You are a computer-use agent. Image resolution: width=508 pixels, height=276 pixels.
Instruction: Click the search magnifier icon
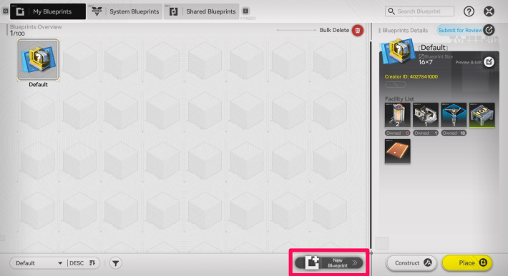coord(391,11)
